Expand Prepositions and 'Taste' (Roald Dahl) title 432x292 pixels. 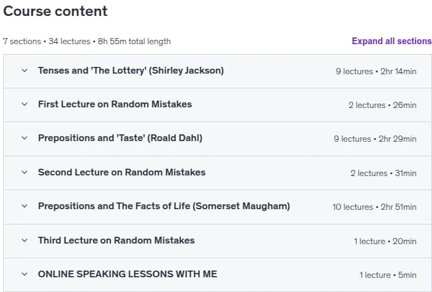[120, 138]
